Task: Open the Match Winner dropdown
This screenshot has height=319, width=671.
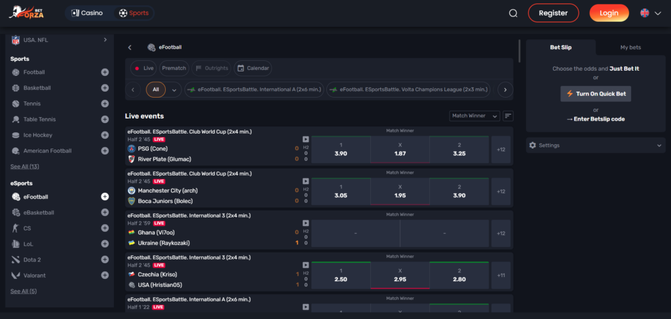Action: coord(474,116)
